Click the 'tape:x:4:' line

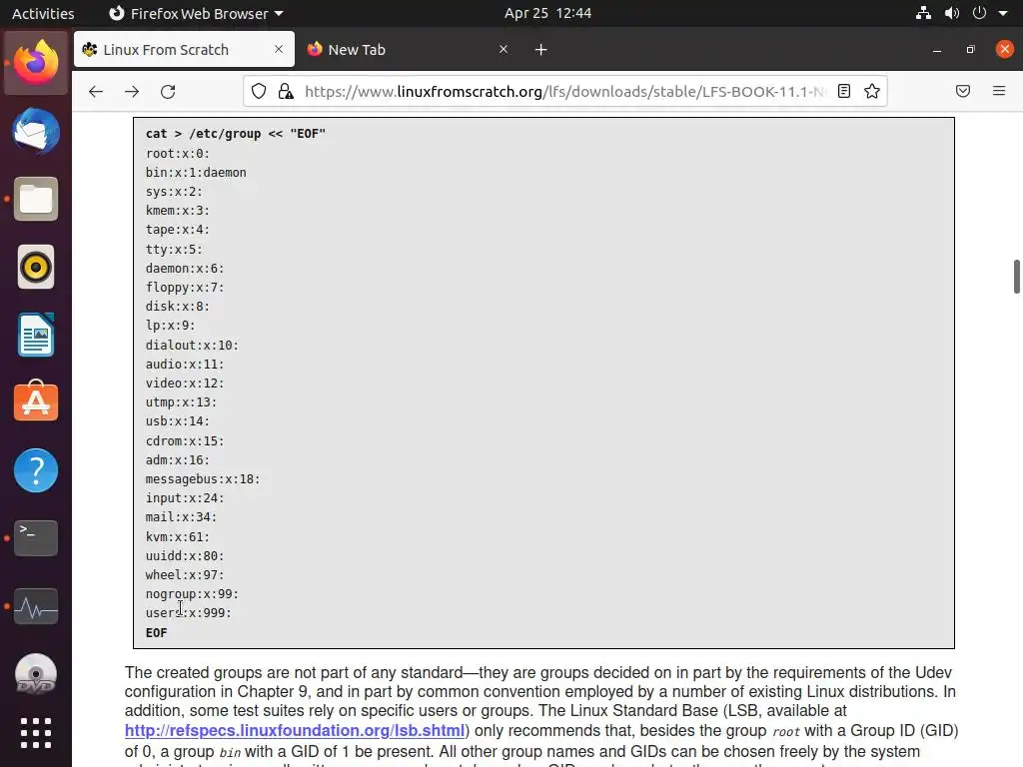pos(178,230)
